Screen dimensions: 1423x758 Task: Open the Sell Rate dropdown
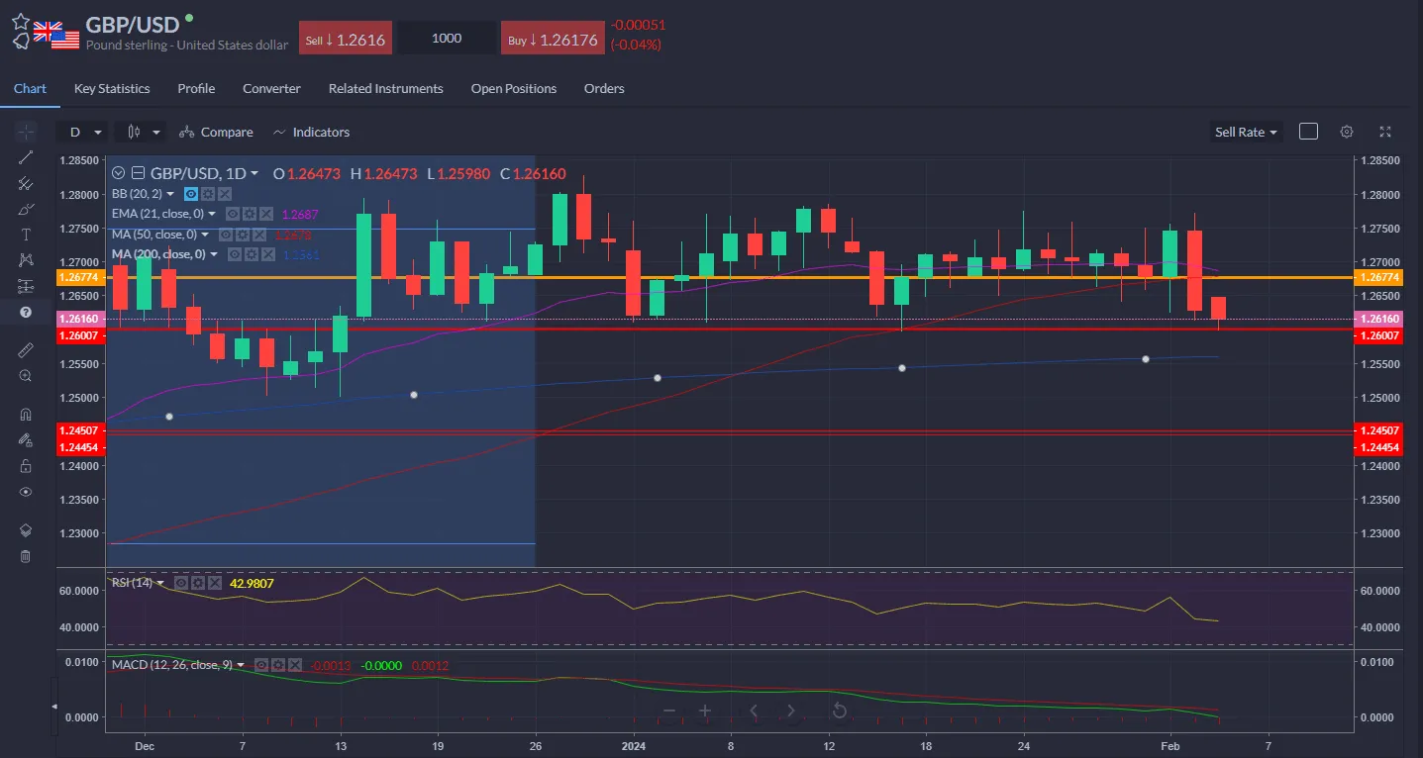pos(1245,131)
